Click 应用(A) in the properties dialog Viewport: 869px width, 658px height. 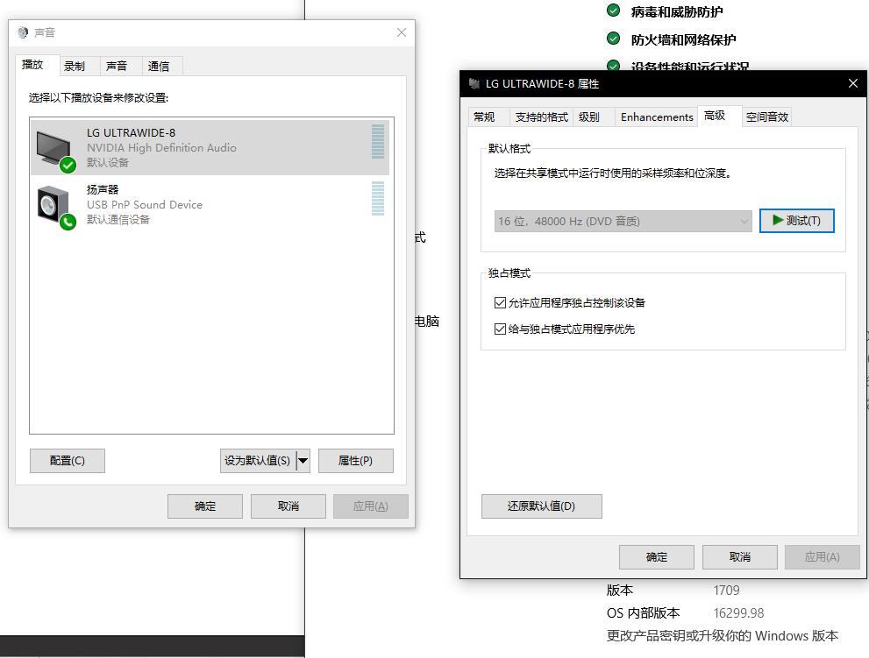click(822, 557)
